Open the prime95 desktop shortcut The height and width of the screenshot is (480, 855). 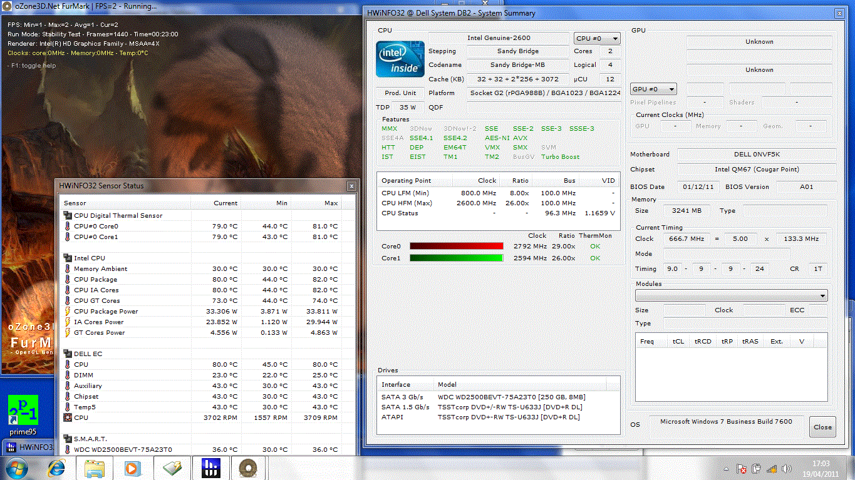point(23,415)
